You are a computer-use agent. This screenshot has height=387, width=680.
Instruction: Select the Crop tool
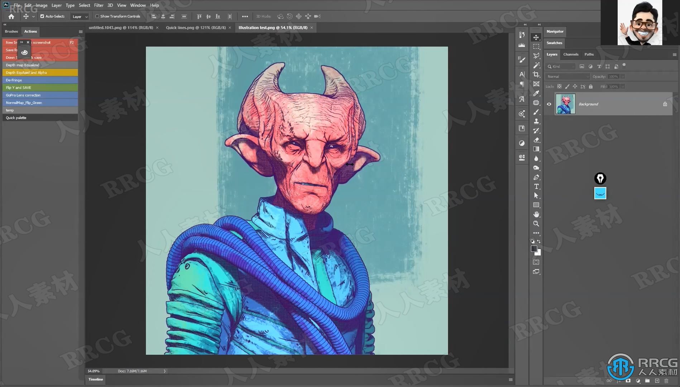[x=536, y=75]
